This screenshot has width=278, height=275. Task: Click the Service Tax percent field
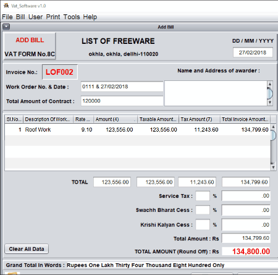tap(203, 196)
